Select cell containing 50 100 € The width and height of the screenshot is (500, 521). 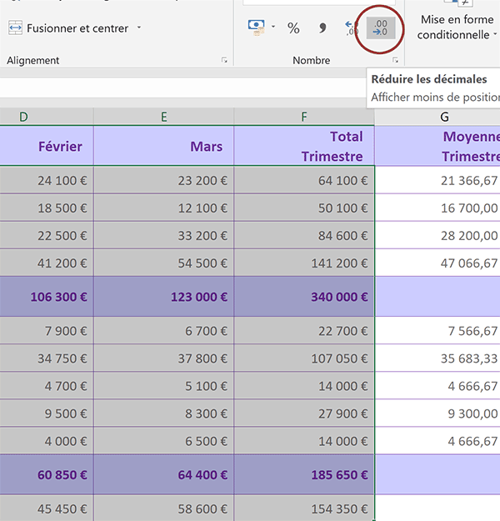pos(304,208)
